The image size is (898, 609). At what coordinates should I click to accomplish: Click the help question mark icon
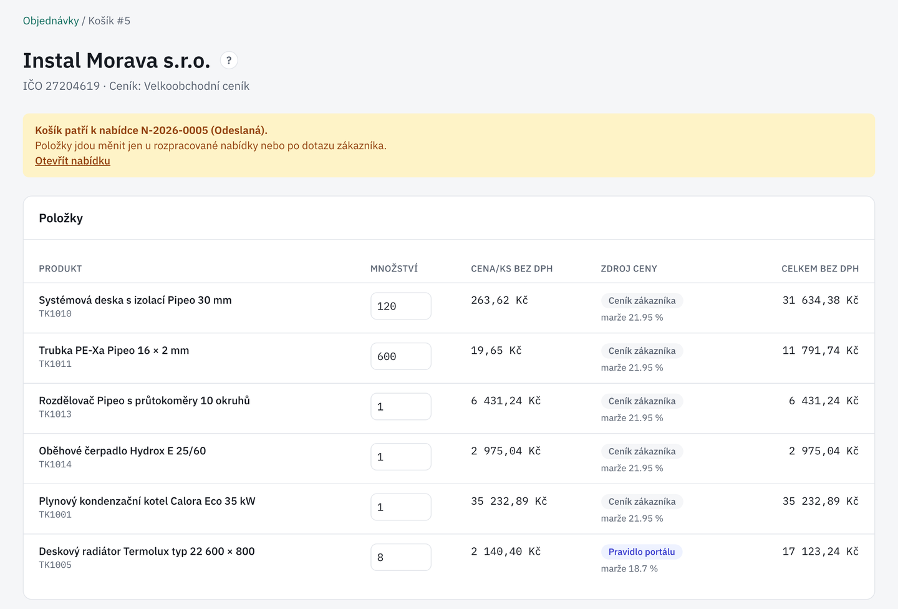coord(229,61)
